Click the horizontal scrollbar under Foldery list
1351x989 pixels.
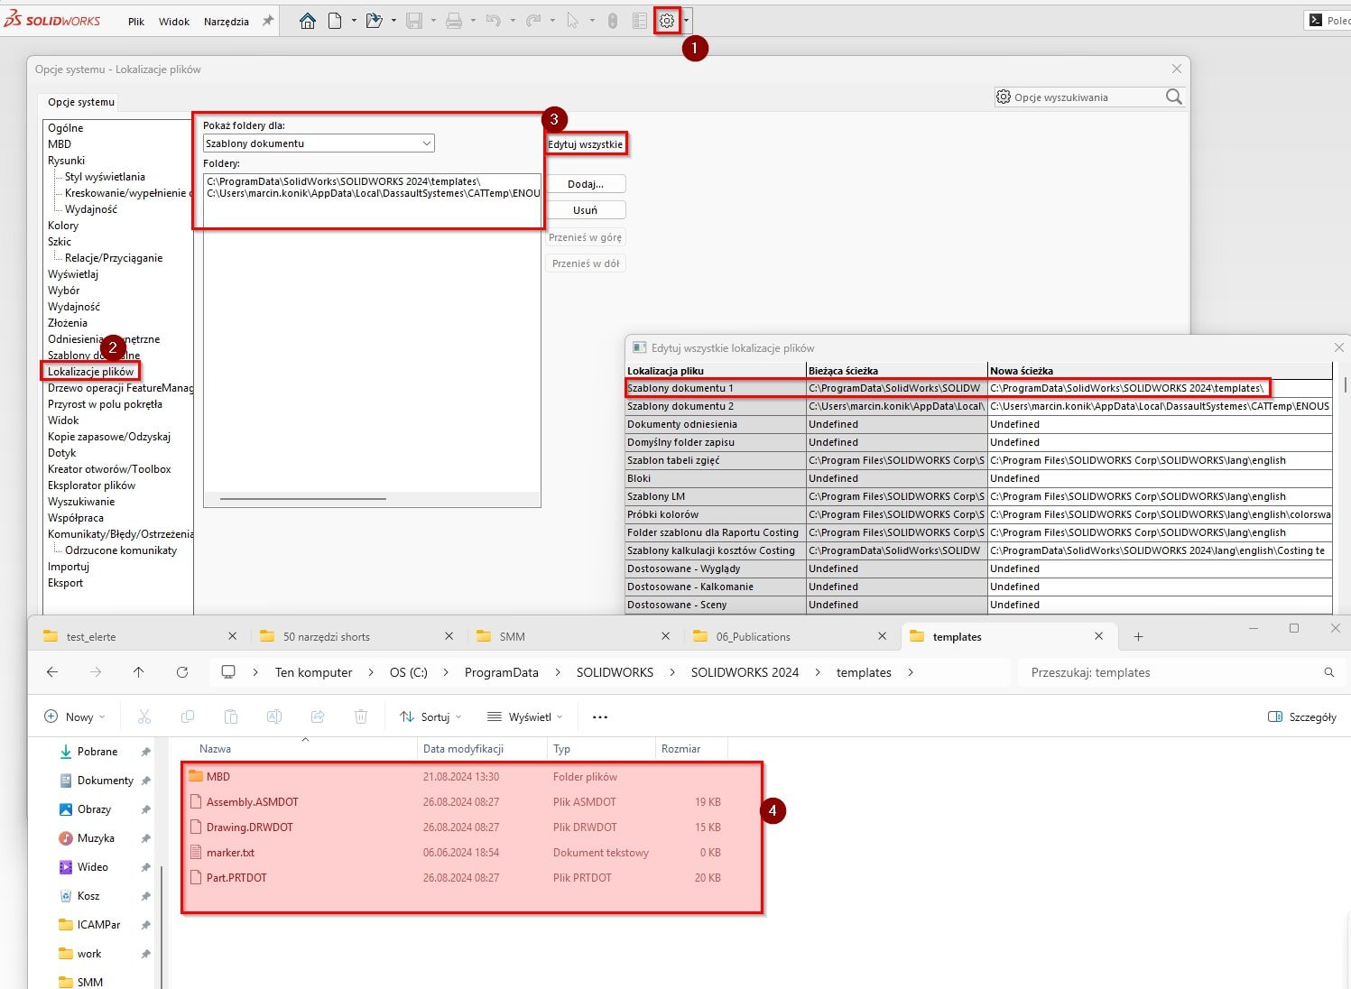click(x=303, y=498)
